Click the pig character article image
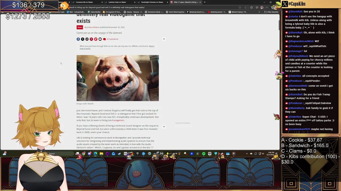This screenshot has width=341, height=191. (x=117, y=78)
